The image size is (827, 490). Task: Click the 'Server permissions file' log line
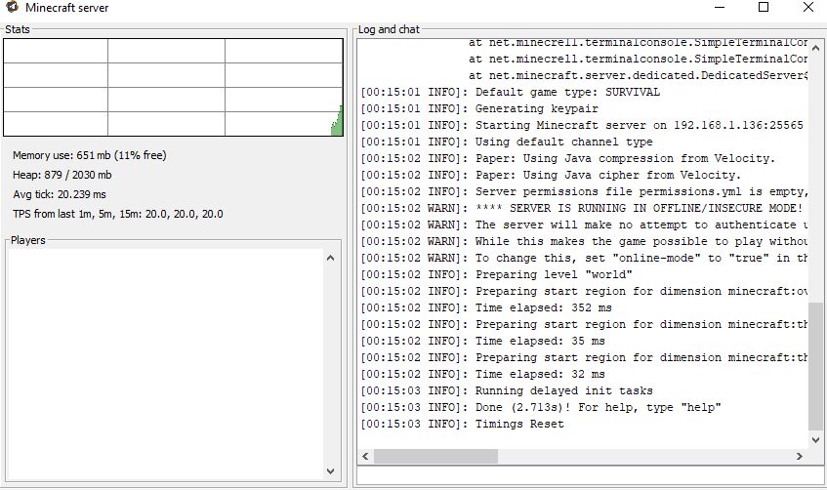point(584,191)
